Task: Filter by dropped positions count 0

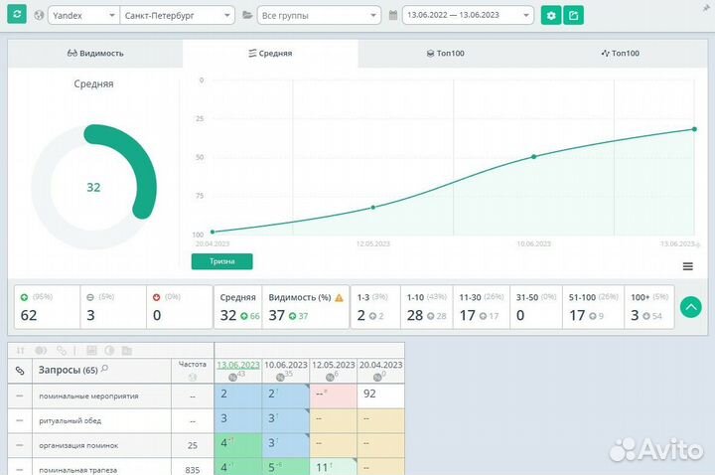Action: 156,316
